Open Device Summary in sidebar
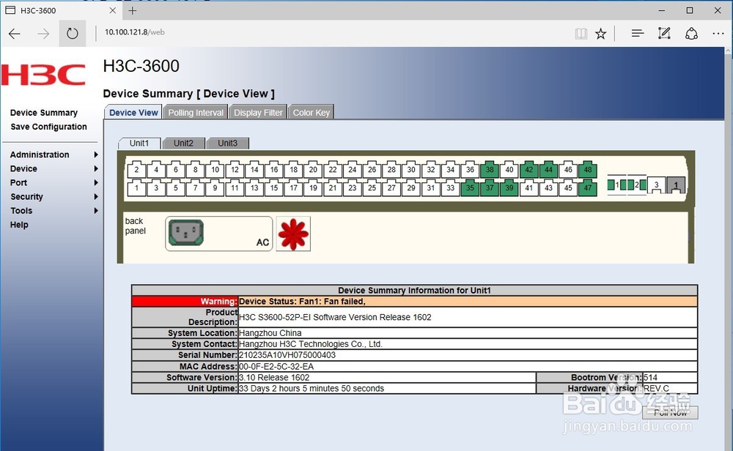Viewport: 733px width, 451px height. tap(44, 113)
